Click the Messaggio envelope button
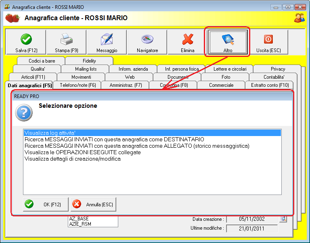310x243 pixels. (x=107, y=42)
